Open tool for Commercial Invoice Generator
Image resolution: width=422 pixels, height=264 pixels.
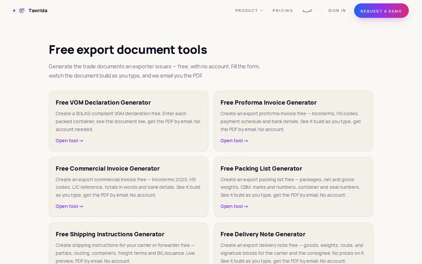pyautogui.click(x=69, y=206)
